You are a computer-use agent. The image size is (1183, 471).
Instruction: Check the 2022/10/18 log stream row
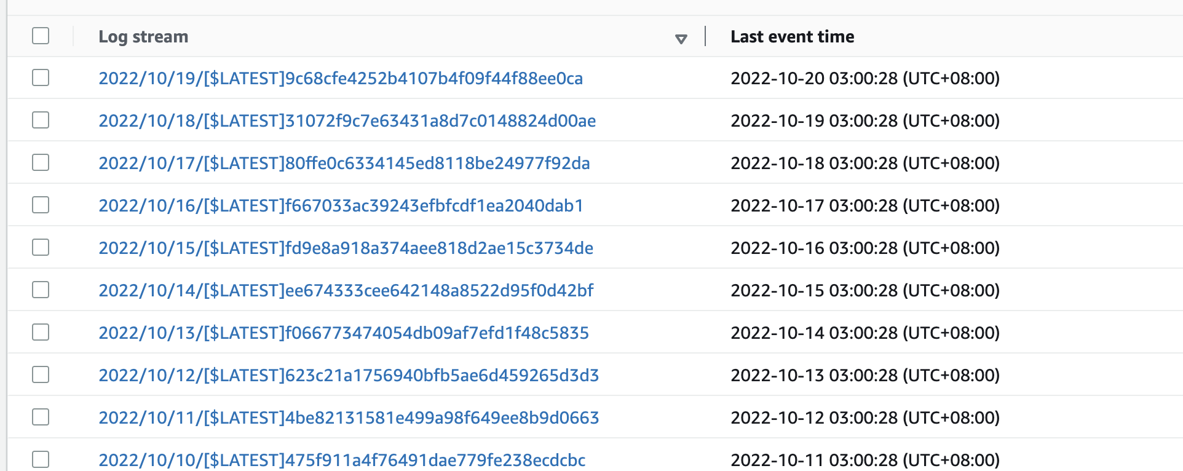coord(41,120)
